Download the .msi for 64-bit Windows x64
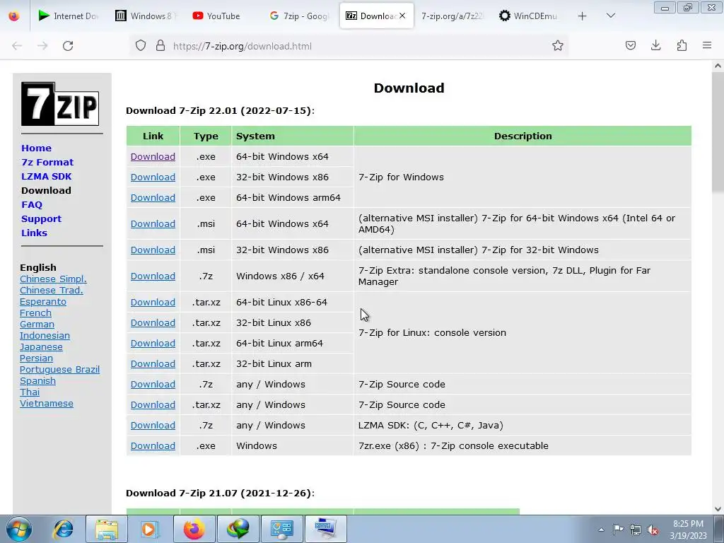The height and width of the screenshot is (543, 724). point(153,223)
